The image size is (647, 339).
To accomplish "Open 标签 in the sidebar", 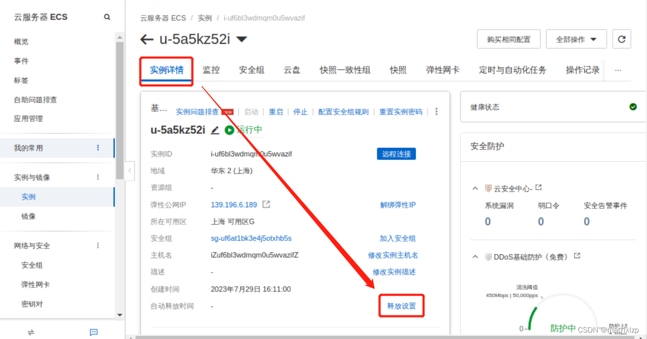I will [x=21, y=80].
